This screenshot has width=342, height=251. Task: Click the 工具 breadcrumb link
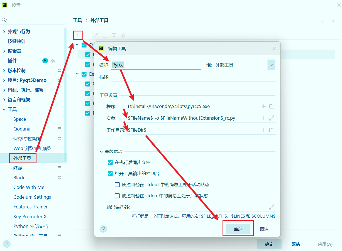pyautogui.click(x=77, y=21)
